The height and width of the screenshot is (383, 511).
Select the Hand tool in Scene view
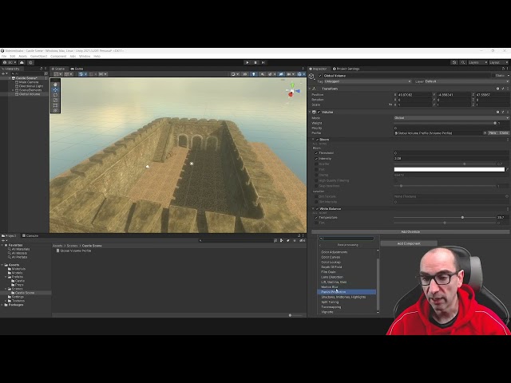[x=55, y=84]
